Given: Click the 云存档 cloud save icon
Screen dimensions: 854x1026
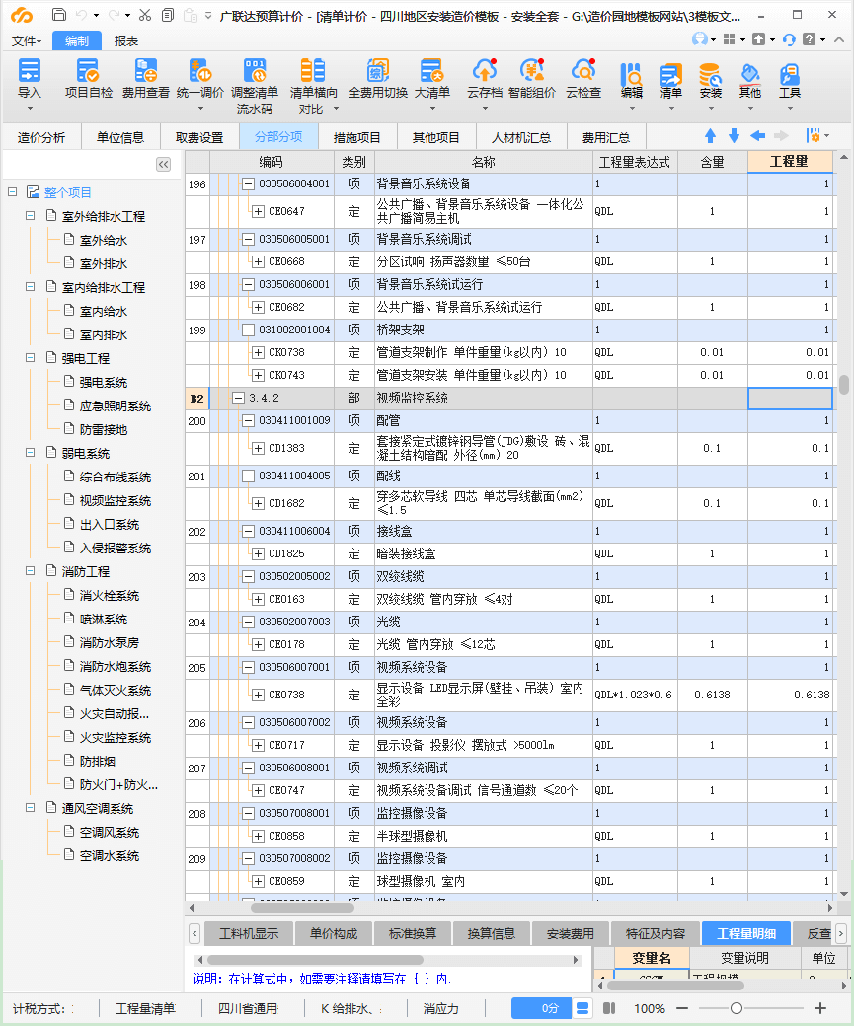Looking at the screenshot, I should point(485,72).
